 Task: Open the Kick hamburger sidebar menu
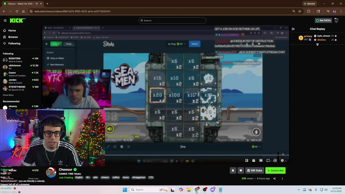coord(5,20)
